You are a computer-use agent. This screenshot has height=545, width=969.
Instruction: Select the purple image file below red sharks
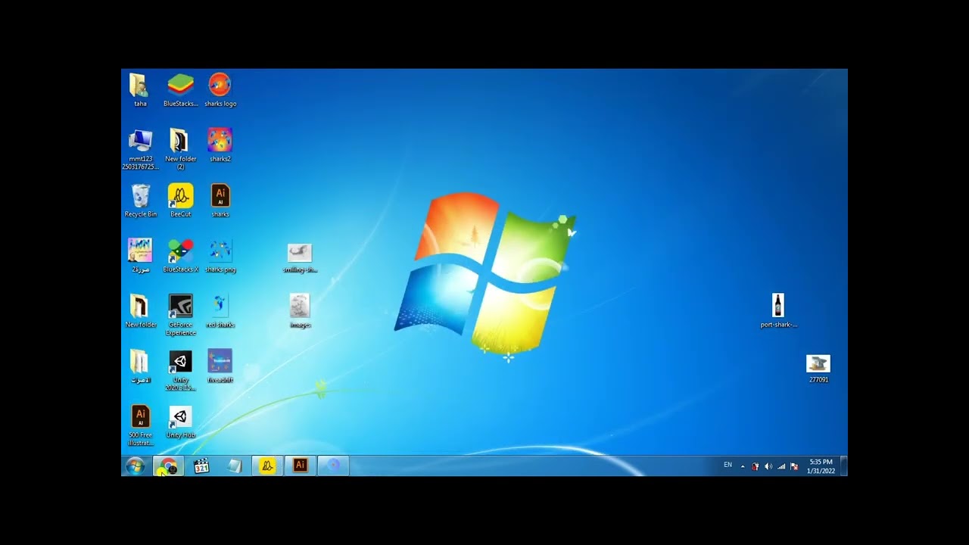pos(220,366)
